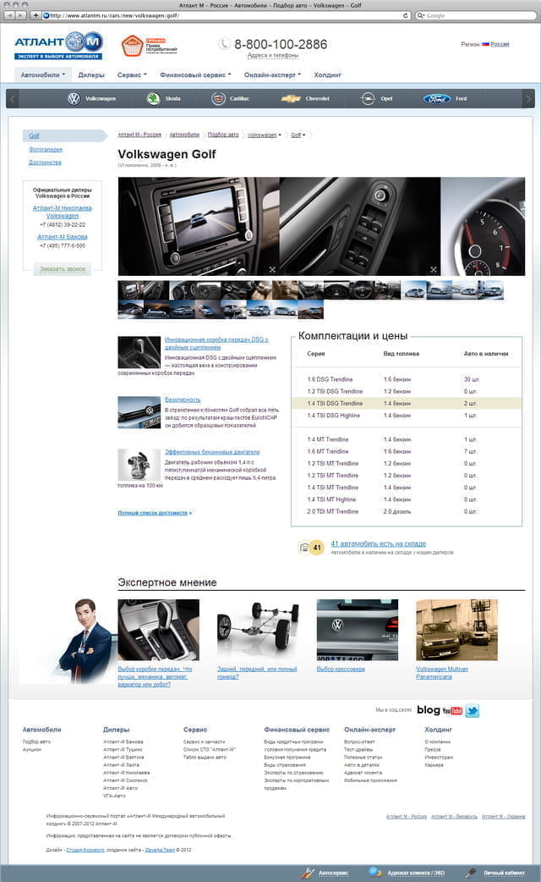
Task: Click Адвокат клиента / ЭКО in bottom bar
Action: pos(415,873)
